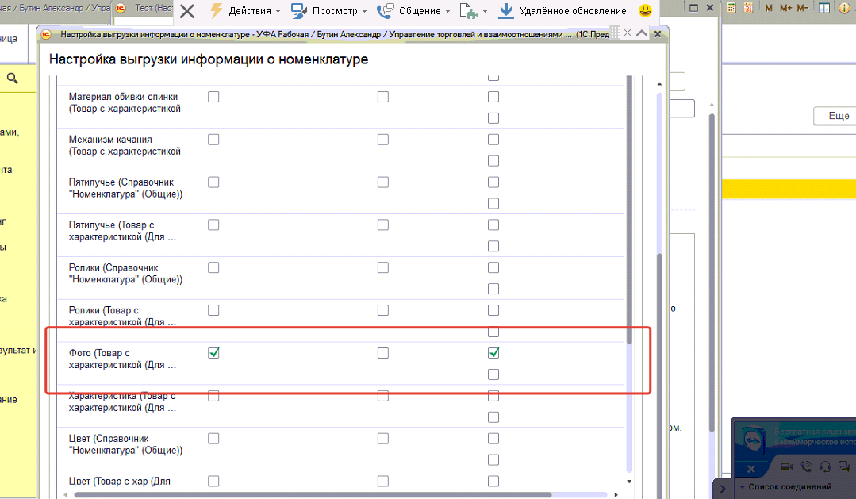This screenshot has width=856, height=499.
Task: Check first checkbox for Механизм качания
Action: (x=213, y=140)
